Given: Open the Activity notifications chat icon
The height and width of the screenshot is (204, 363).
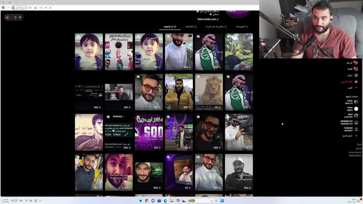Looking at the screenshot, I should 353,69.
